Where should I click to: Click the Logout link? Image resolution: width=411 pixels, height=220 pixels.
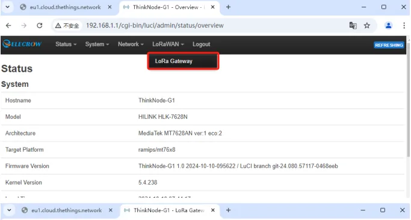[202, 44]
